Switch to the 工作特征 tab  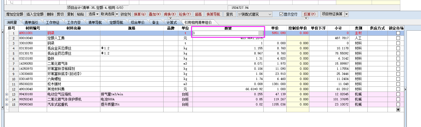(x=53, y=22)
